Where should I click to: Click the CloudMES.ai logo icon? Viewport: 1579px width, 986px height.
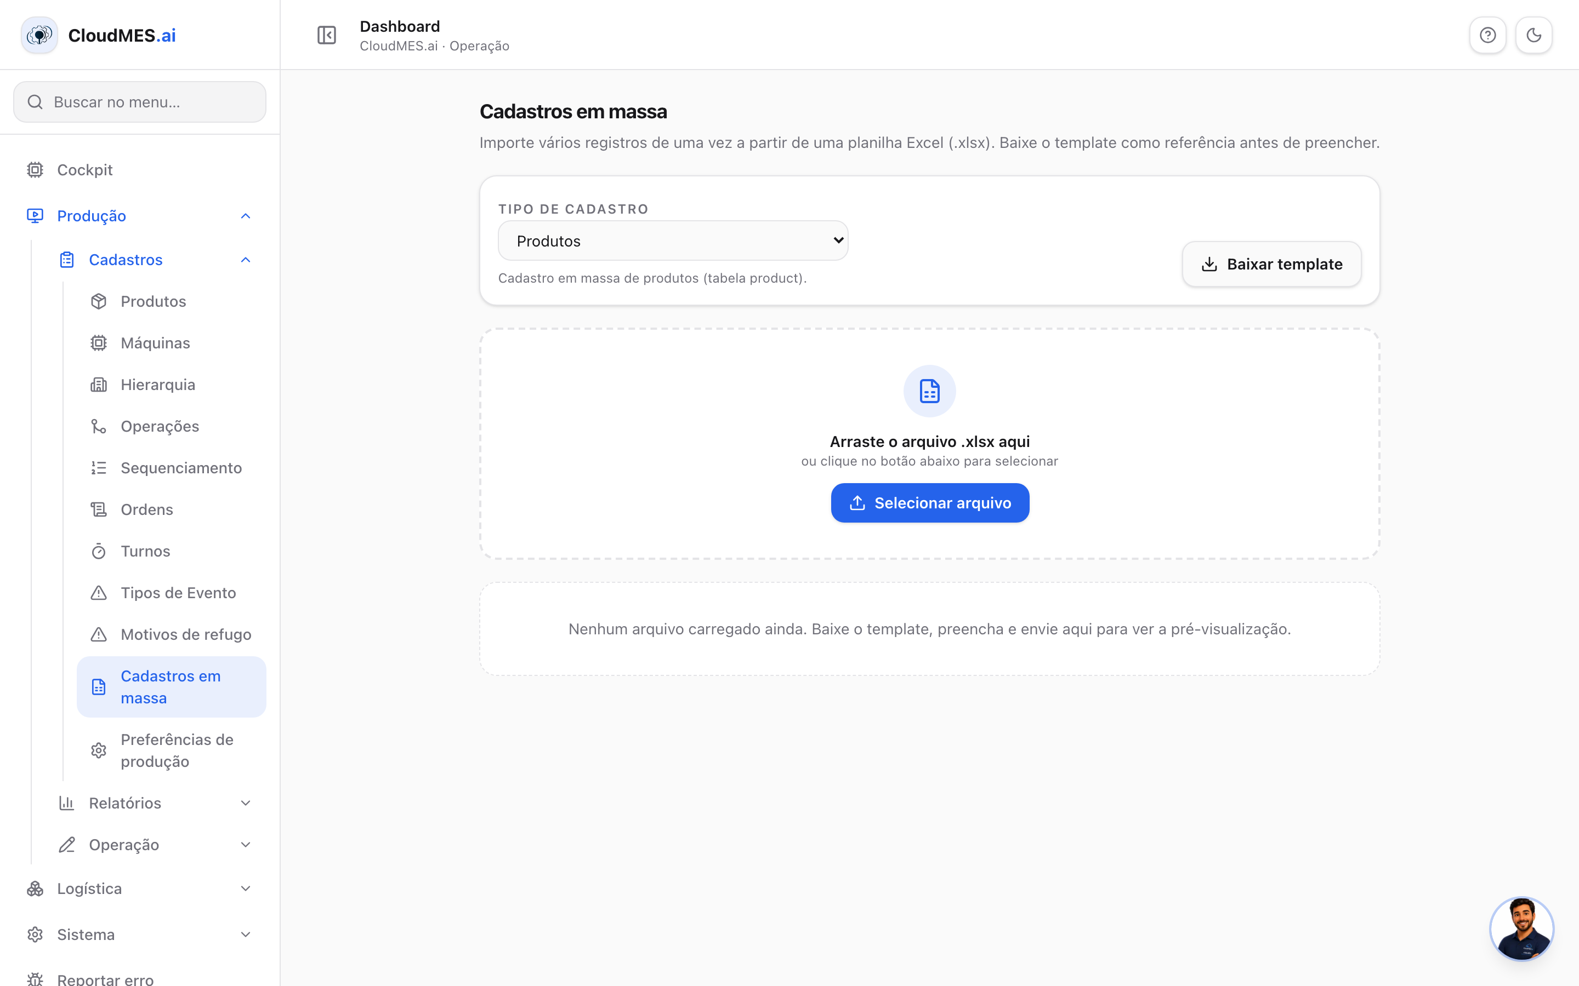point(39,35)
